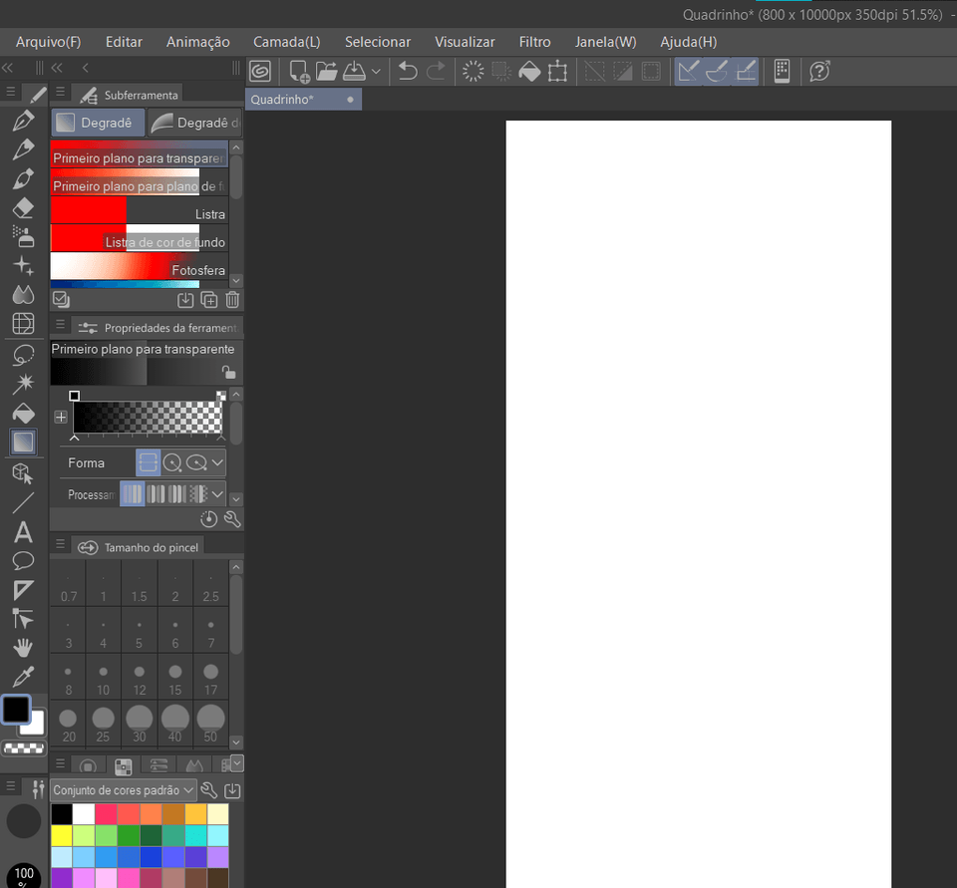The height and width of the screenshot is (888, 957).
Task: Select the Fill bucket tool
Action: pos(23,414)
